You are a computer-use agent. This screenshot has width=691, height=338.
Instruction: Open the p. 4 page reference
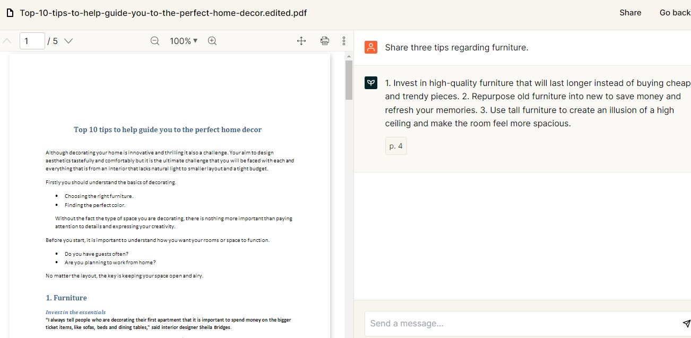coord(396,146)
